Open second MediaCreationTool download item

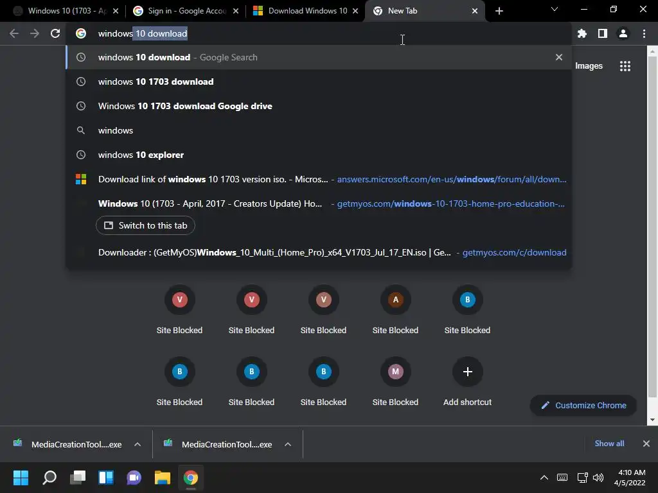tap(220, 444)
